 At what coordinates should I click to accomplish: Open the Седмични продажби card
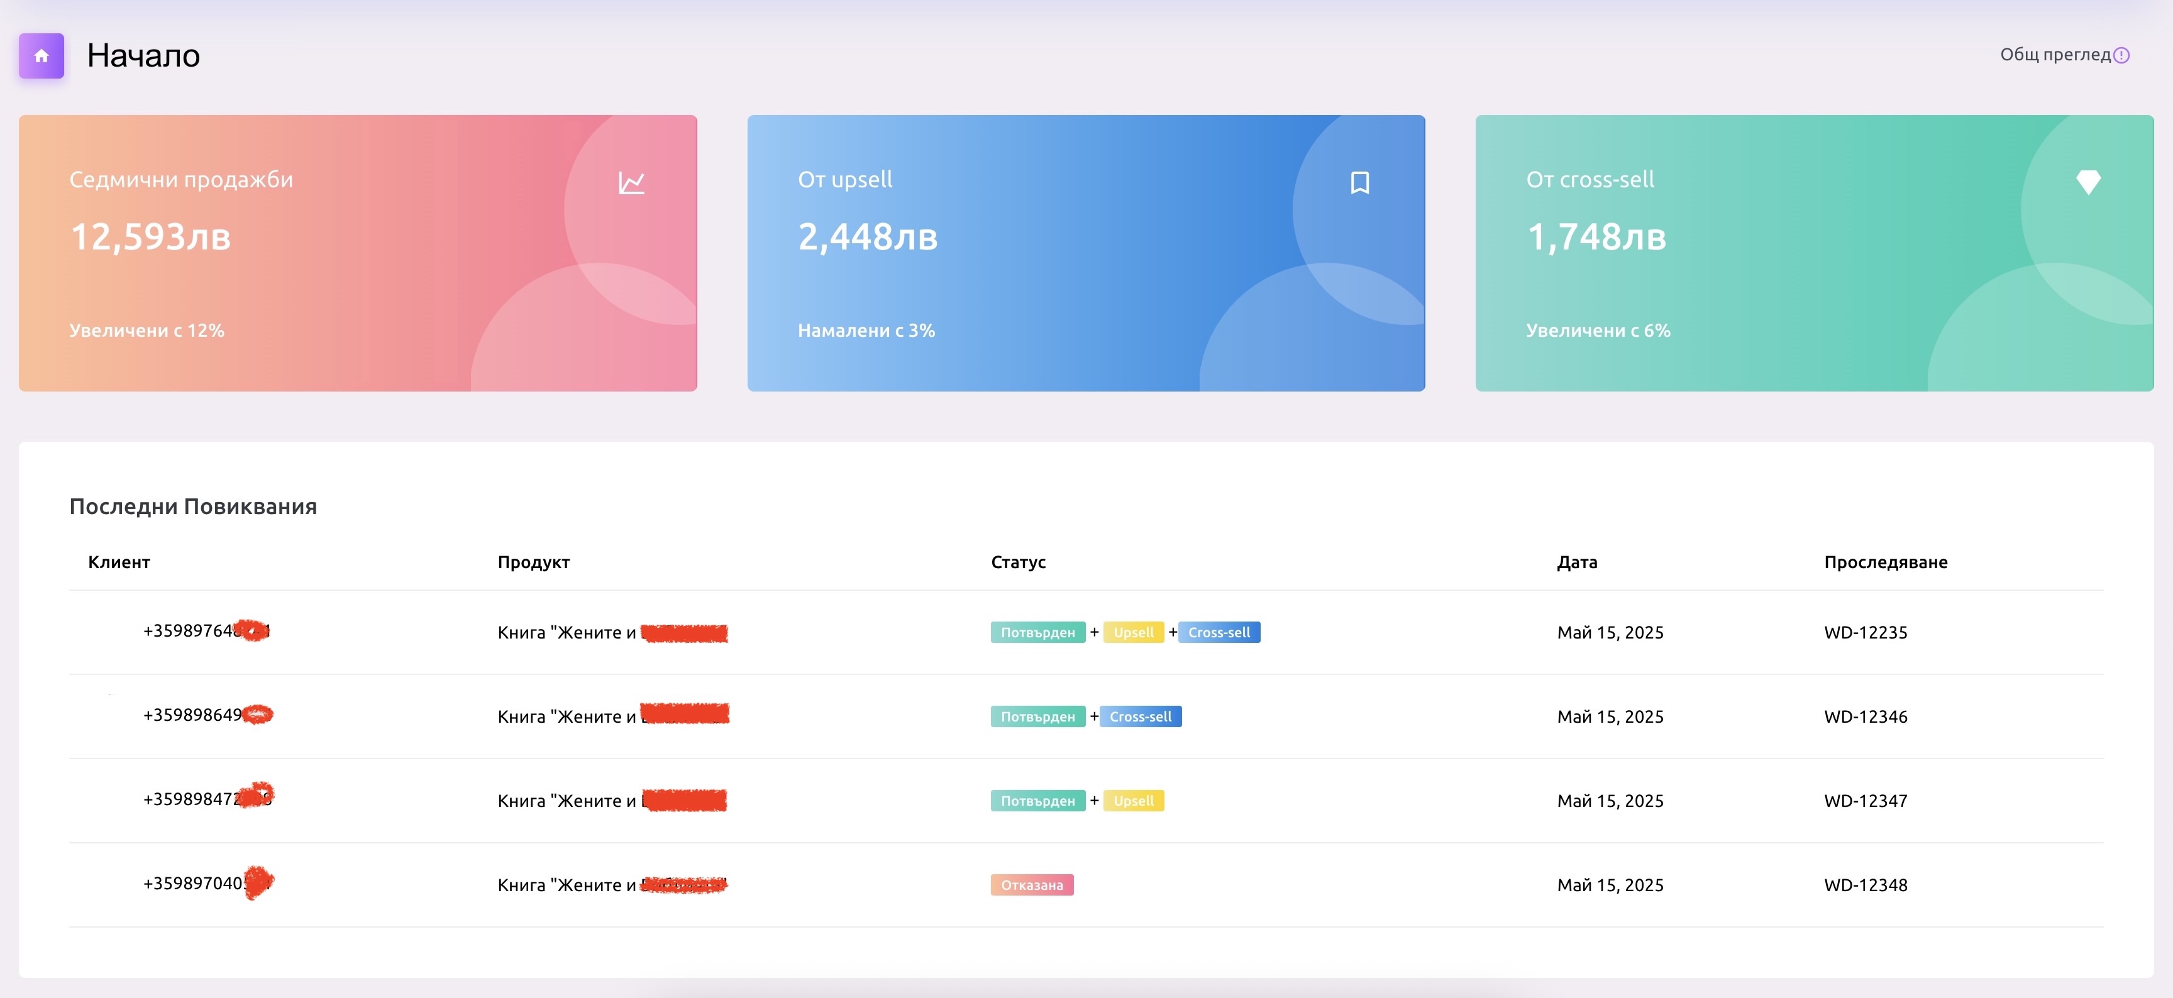coord(358,253)
